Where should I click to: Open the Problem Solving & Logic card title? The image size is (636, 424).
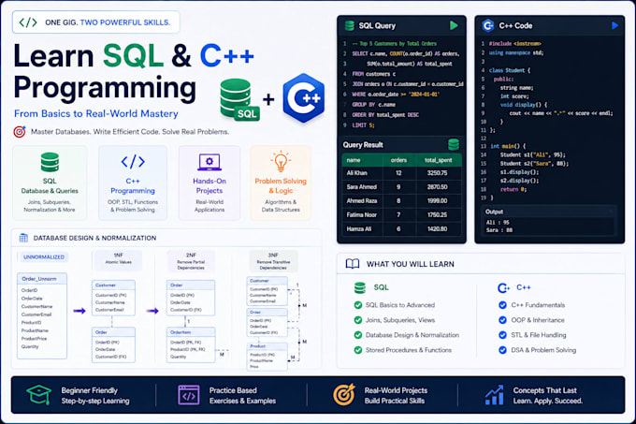point(281,186)
